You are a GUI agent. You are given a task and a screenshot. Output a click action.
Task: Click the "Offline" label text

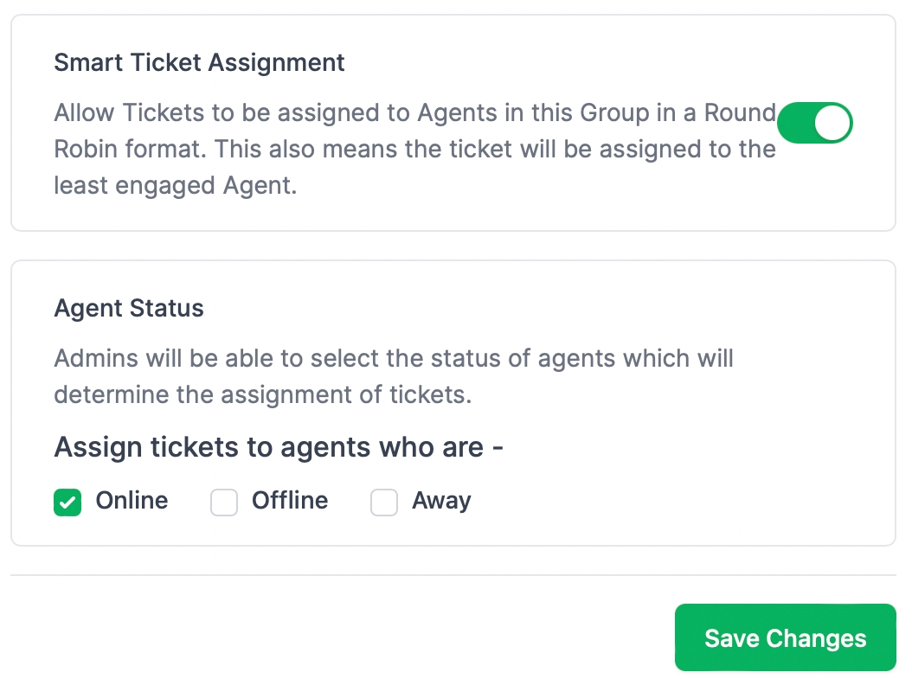pos(290,501)
